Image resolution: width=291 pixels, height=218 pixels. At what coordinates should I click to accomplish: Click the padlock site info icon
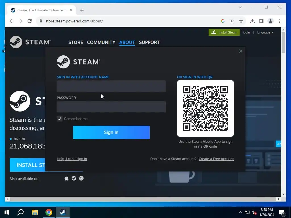[x=41, y=21]
